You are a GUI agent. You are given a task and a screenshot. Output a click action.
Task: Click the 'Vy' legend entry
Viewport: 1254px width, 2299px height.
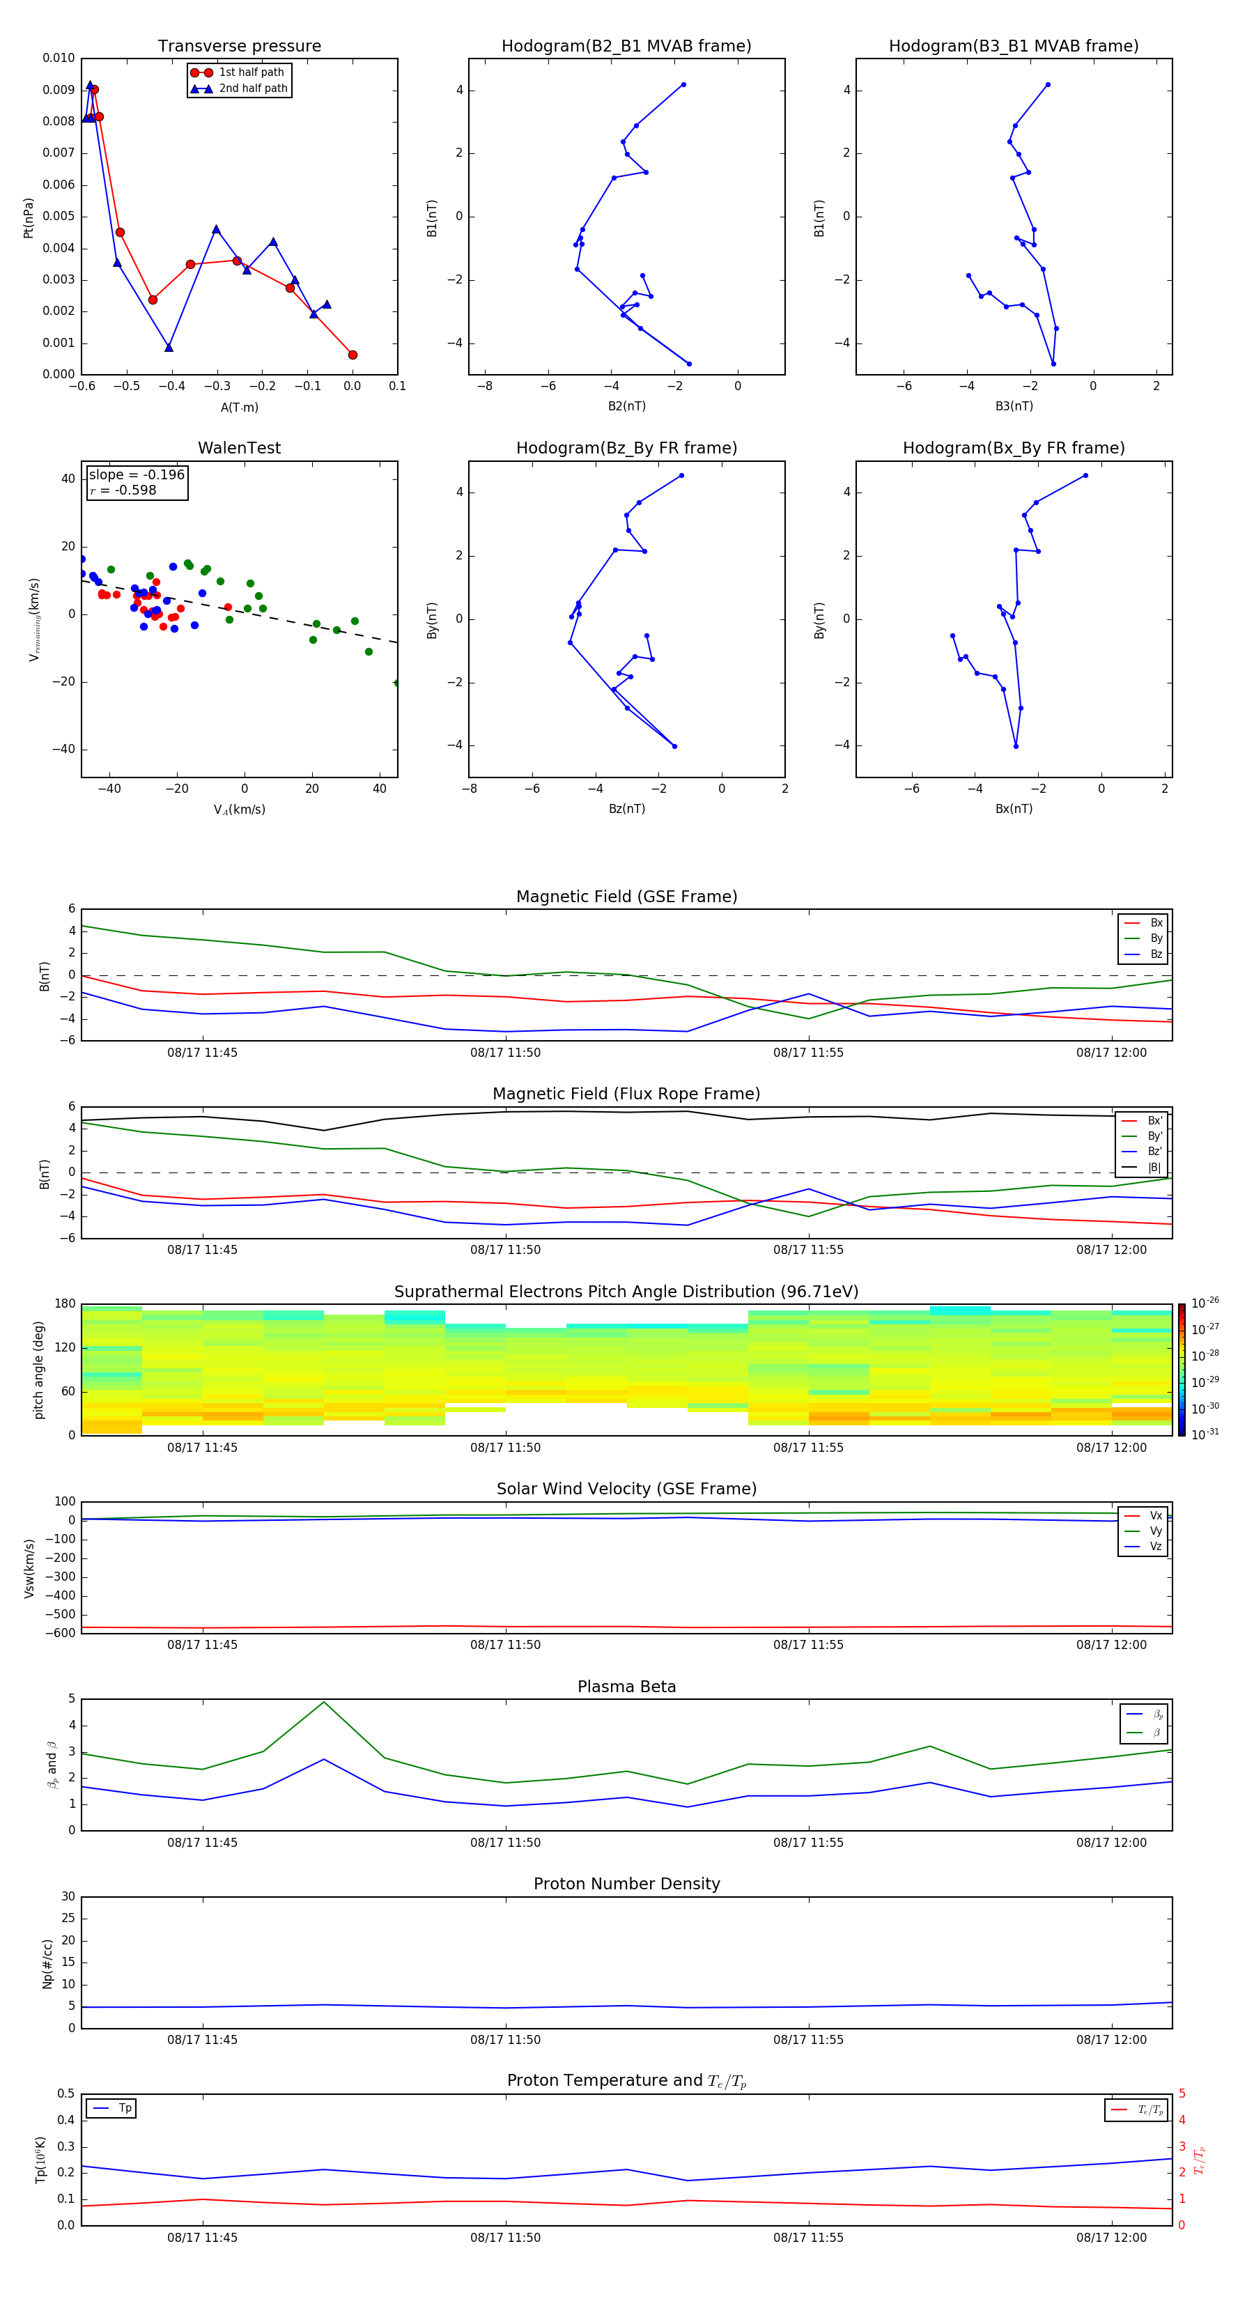point(1143,1531)
